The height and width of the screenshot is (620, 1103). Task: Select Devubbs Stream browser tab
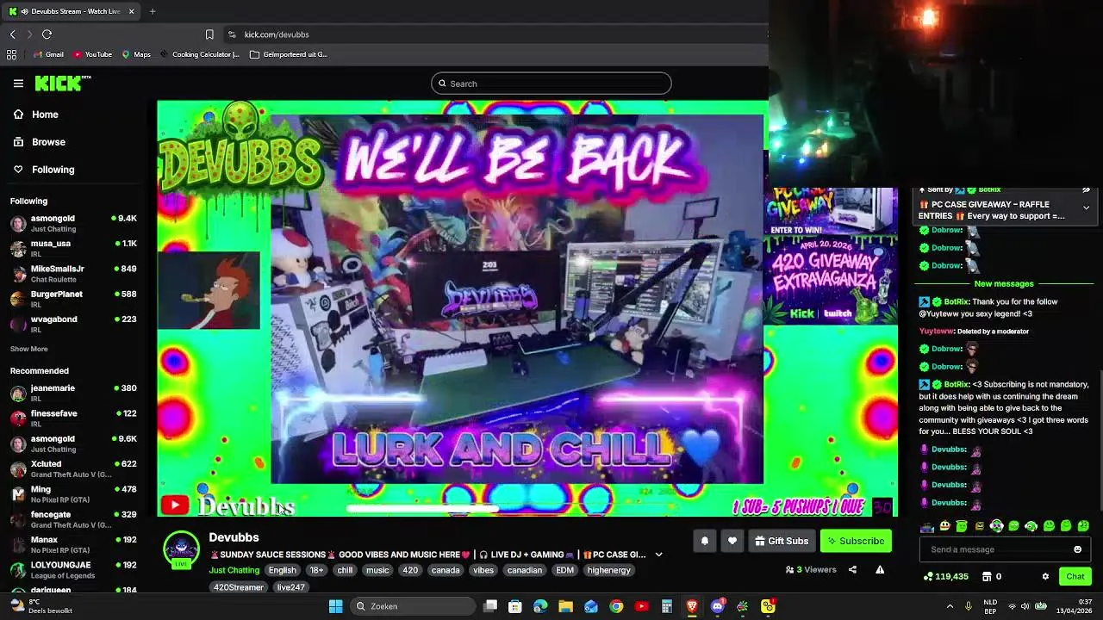(x=71, y=11)
